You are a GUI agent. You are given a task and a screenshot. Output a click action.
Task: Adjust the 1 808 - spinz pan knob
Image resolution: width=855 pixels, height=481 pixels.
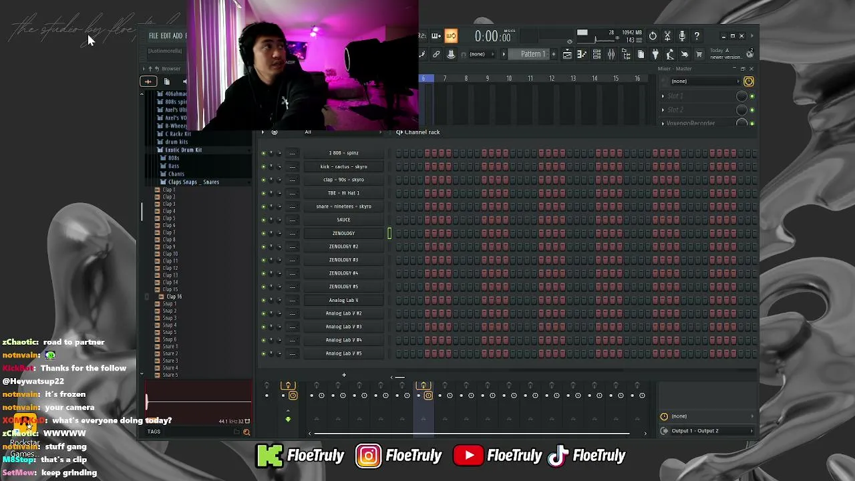pyautogui.click(x=271, y=153)
